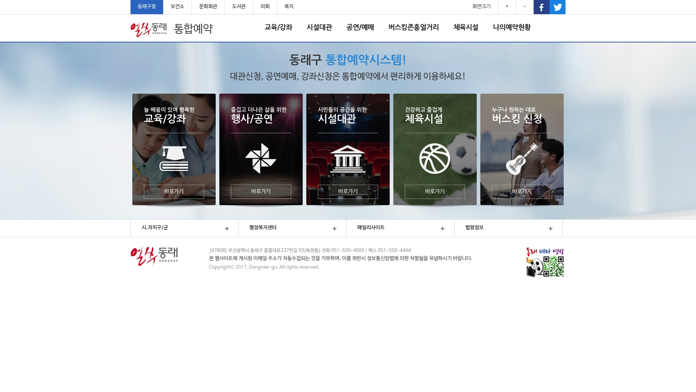
Task: Click 바로가기 on the 체육시설 card
Action: click(435, 192)
